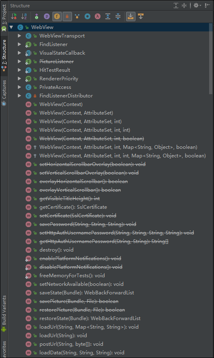
Task: Click method icon beside freeMemoryForTests()
Action: pyautogui.click(x=28, y=276)
